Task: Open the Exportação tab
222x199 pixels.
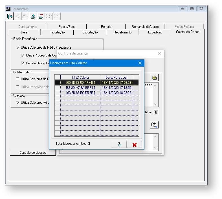Action: pyautogui.click(x=90, y=32)
